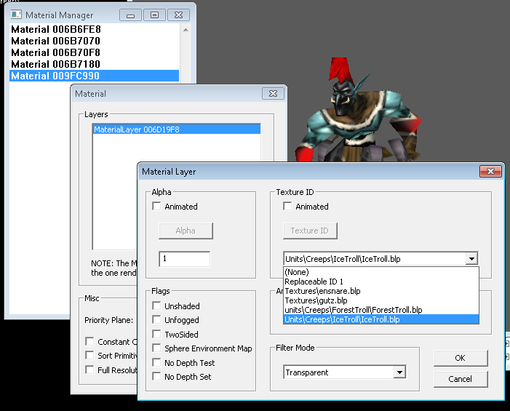Close the Material dialog
Viewport: 510px width, 411px height.
[274, 94]
